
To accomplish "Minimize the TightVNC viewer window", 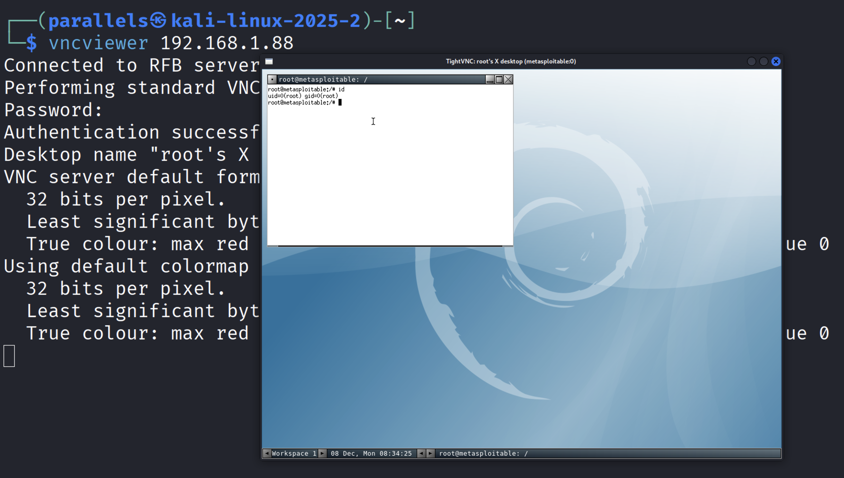I will 751,61.
